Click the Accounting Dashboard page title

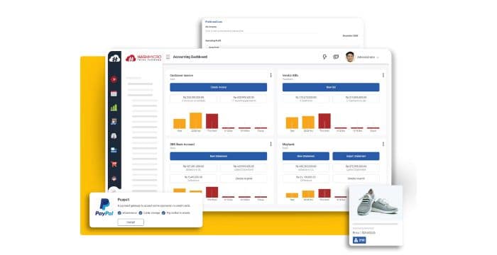190,57
